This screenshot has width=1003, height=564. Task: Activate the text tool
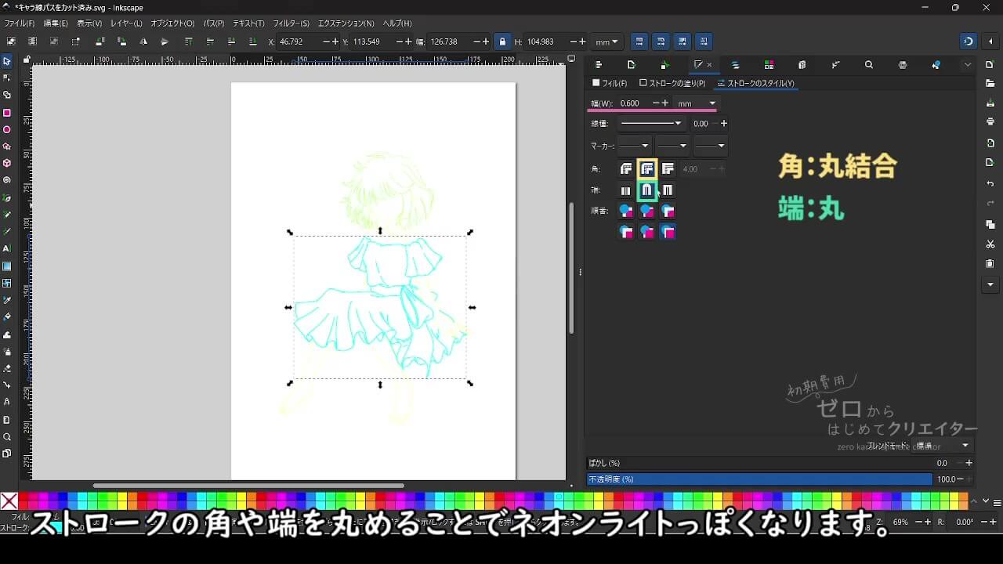pos(7,248)
